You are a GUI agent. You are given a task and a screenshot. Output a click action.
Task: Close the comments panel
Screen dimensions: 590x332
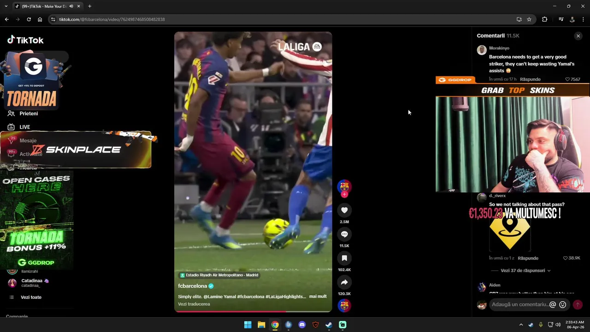[578, 36]
